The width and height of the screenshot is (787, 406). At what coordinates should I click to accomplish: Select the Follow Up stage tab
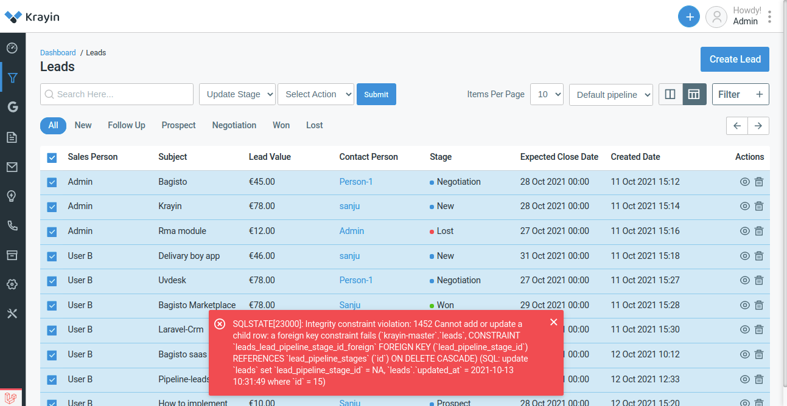coord(127,125)
